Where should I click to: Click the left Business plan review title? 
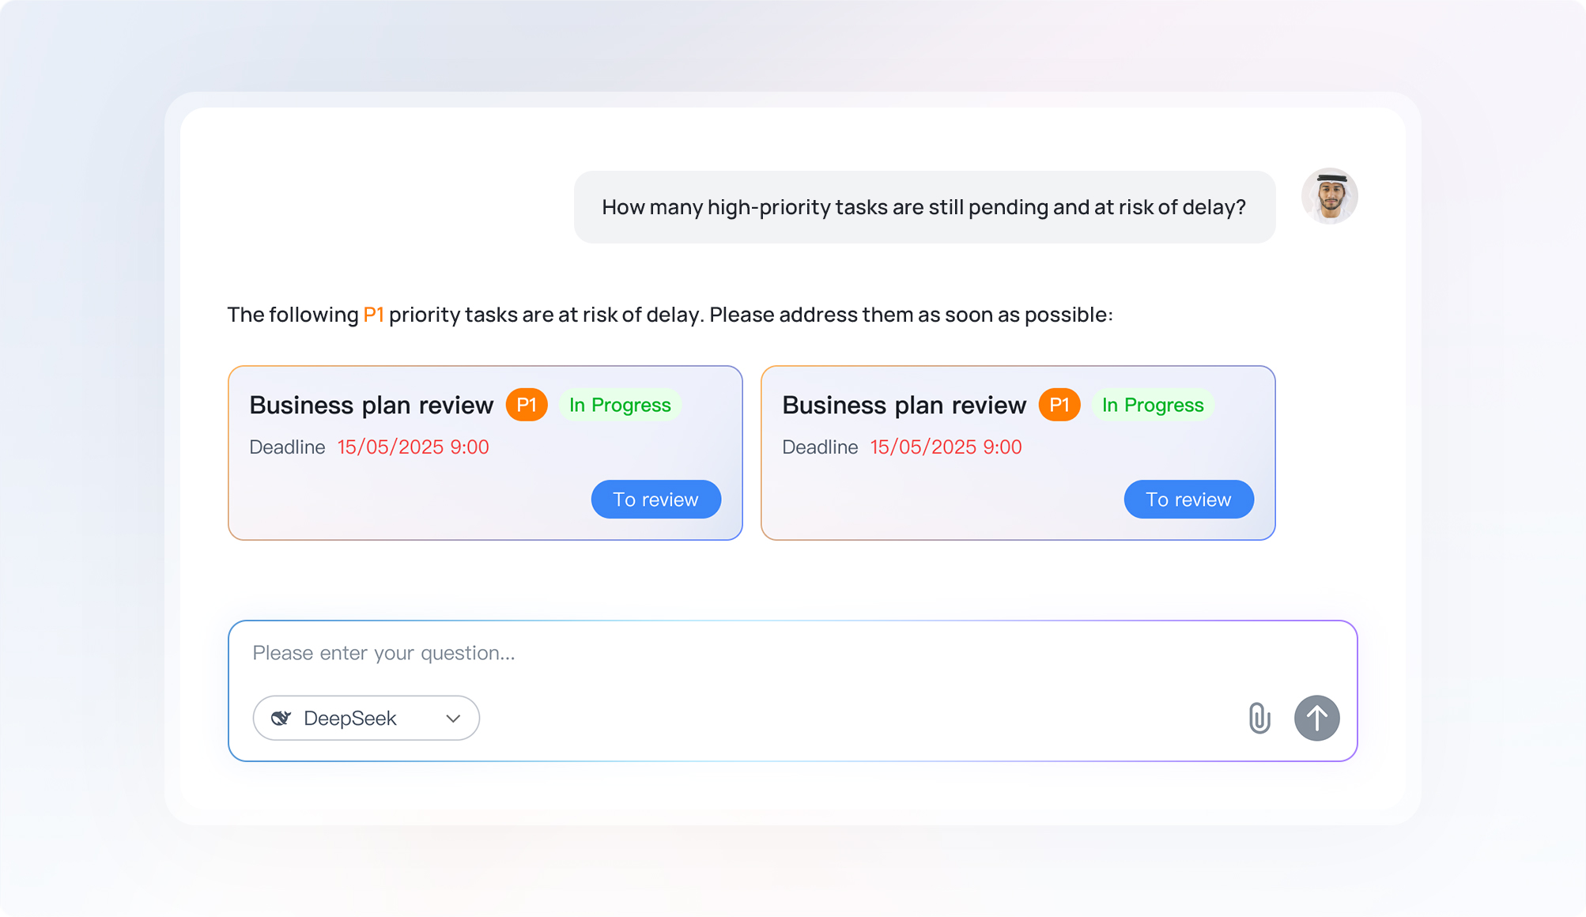[371, 405]
